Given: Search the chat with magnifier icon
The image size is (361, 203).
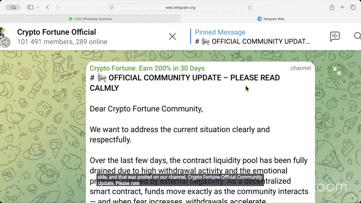Looking at the screenshot, I should coord(357,36).
